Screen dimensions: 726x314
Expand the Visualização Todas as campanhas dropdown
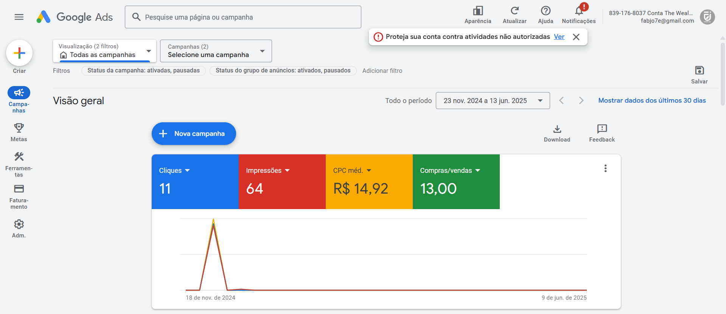click(x=104, y=51)
